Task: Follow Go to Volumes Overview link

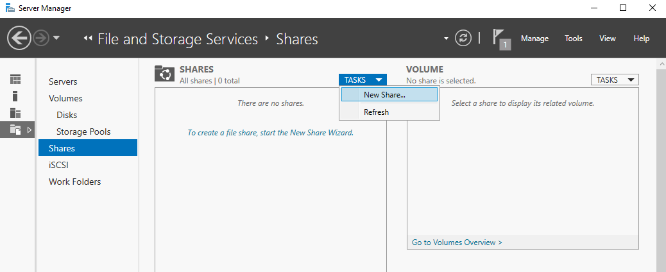Action: click(x=457, y=242)
